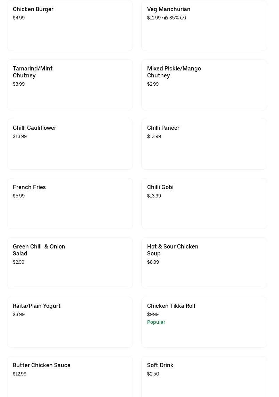Open the Chicken Burger menu item
The height and width of the screenshot is (397, 279).
click(x=70, y=26)
